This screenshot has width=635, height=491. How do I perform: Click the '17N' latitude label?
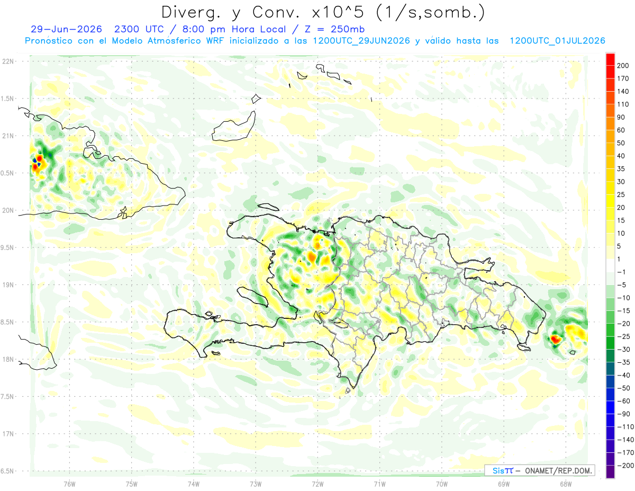pos(8,434)
